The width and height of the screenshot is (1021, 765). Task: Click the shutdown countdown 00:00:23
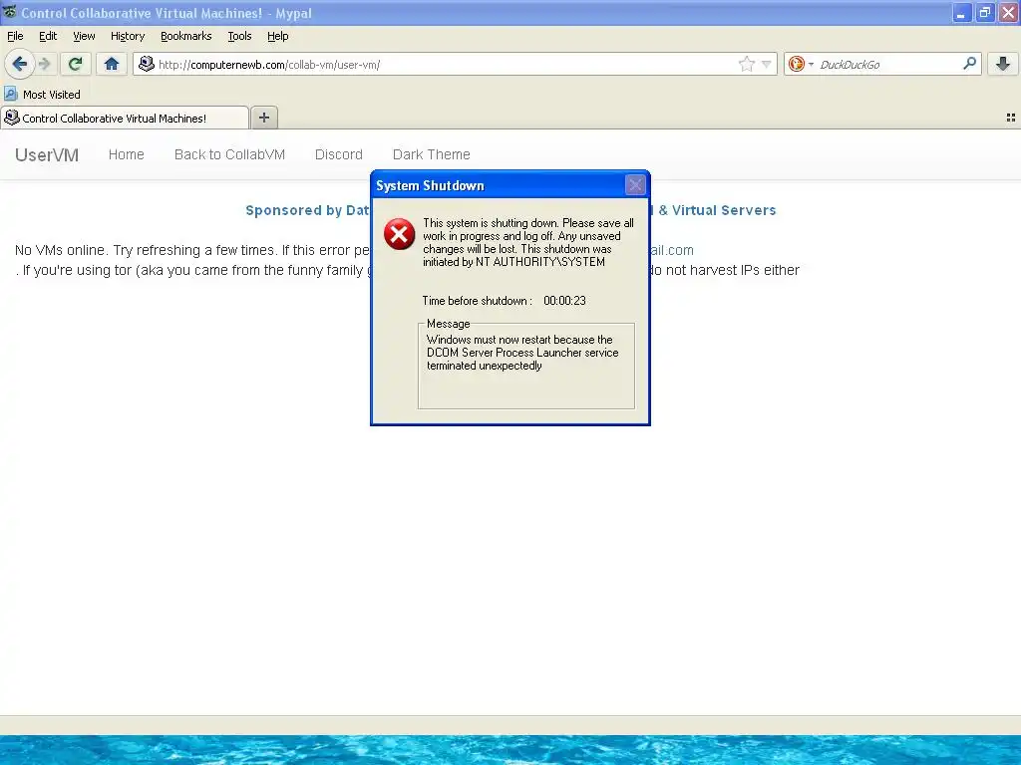[564, 301]
